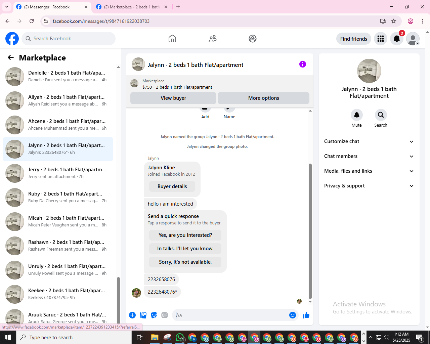Reload the page in browser
The image size is (430, 344).
click(x=32, y=21)
